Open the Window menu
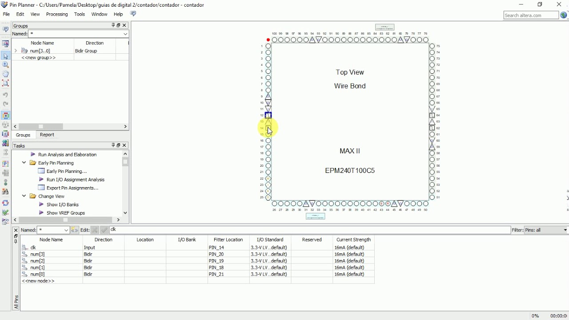 pyautogui.click(x=99, y=14)
